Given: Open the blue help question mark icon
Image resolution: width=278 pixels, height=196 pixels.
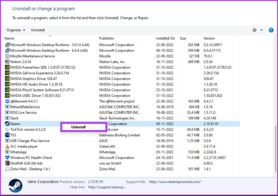Looking at the screenshot, I should pos(271,30).
